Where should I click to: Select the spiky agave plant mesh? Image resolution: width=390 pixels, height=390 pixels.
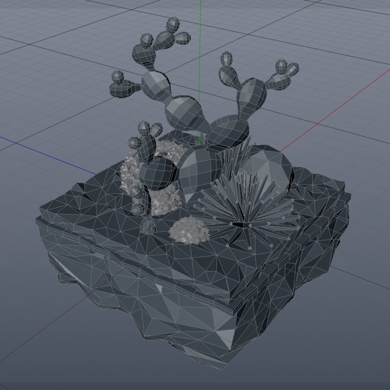244,213
